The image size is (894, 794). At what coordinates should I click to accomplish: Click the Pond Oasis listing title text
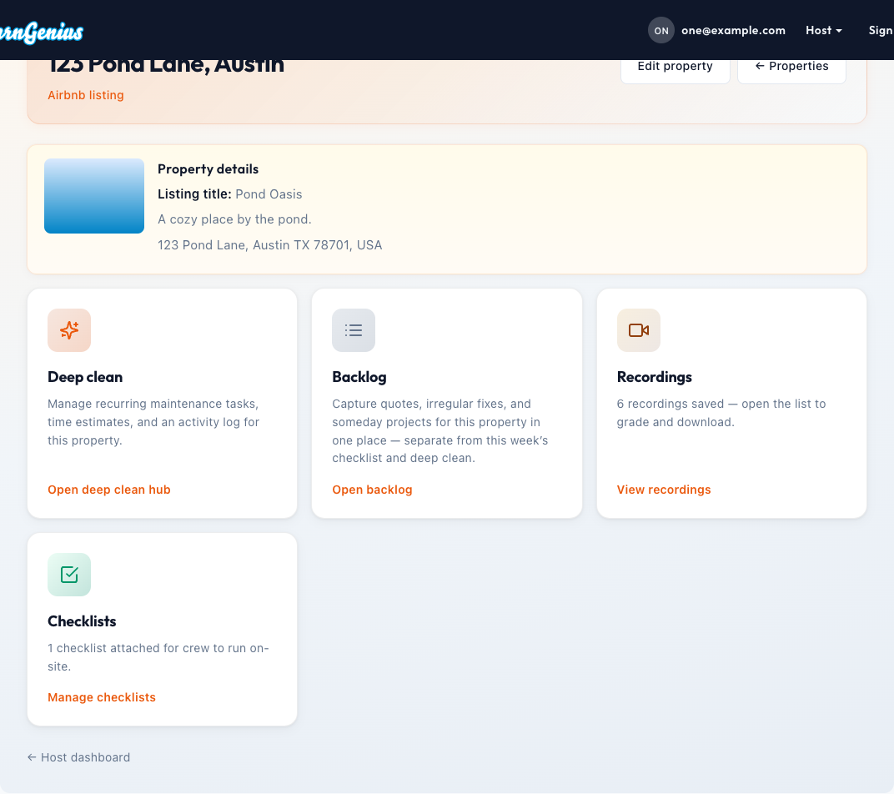[x=269, y=194]
